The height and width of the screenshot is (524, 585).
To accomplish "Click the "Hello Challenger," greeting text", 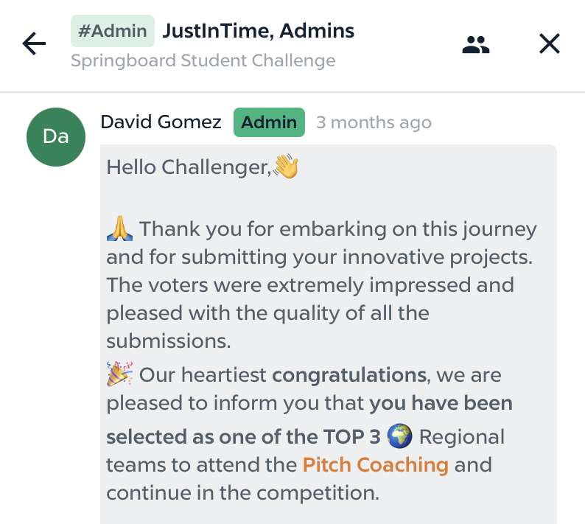I will point(189,167).
